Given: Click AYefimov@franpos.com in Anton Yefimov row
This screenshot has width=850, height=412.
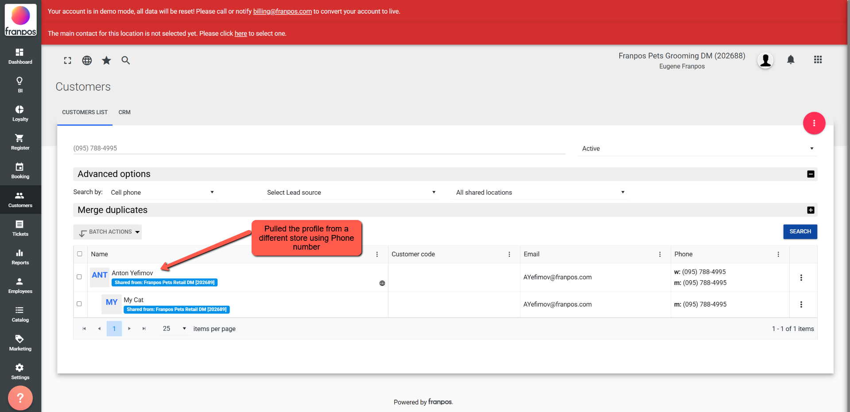Looking at the screenshot, I should coord(557,277).
